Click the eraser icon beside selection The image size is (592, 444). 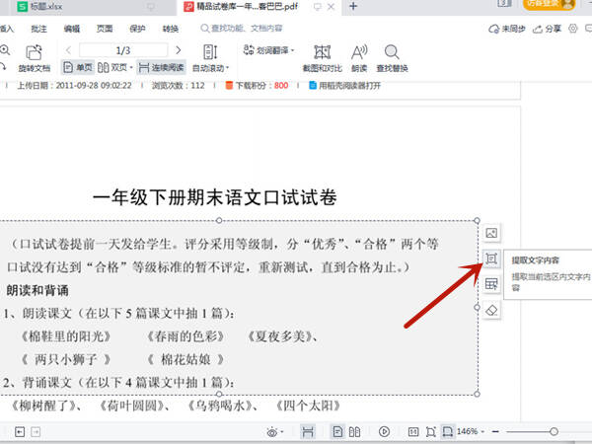(x=491, y=311)
